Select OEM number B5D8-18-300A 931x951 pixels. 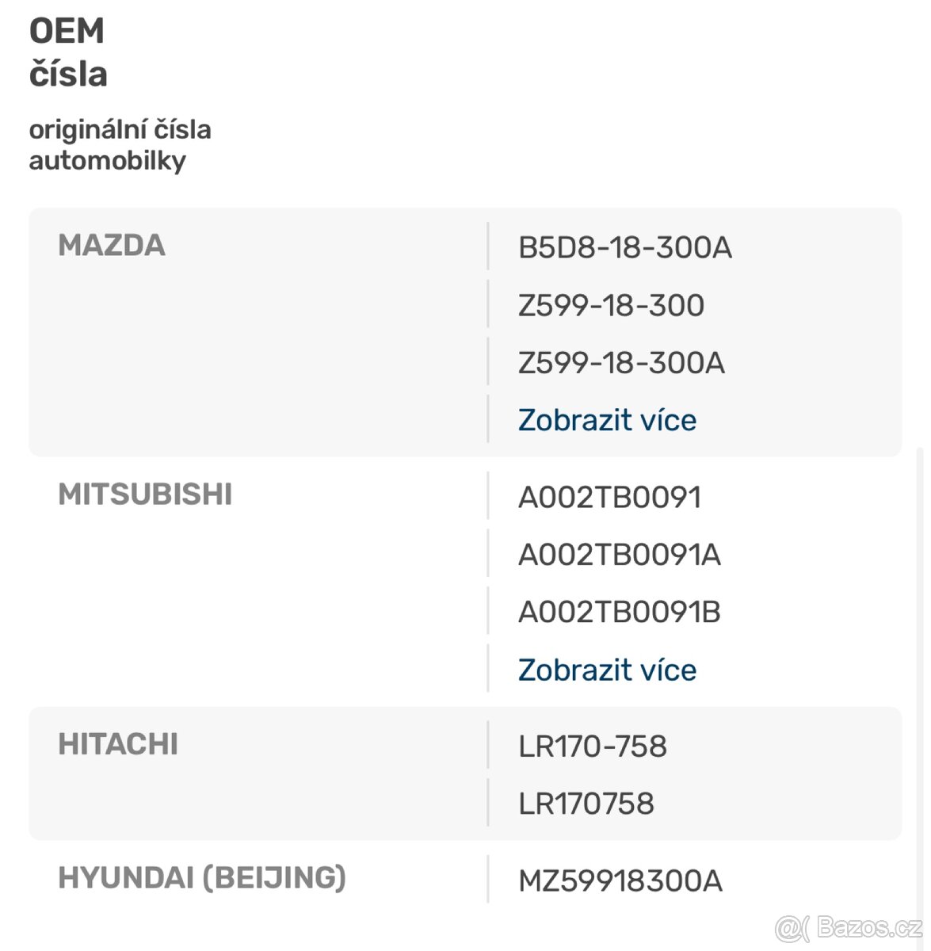click(624, 248)
